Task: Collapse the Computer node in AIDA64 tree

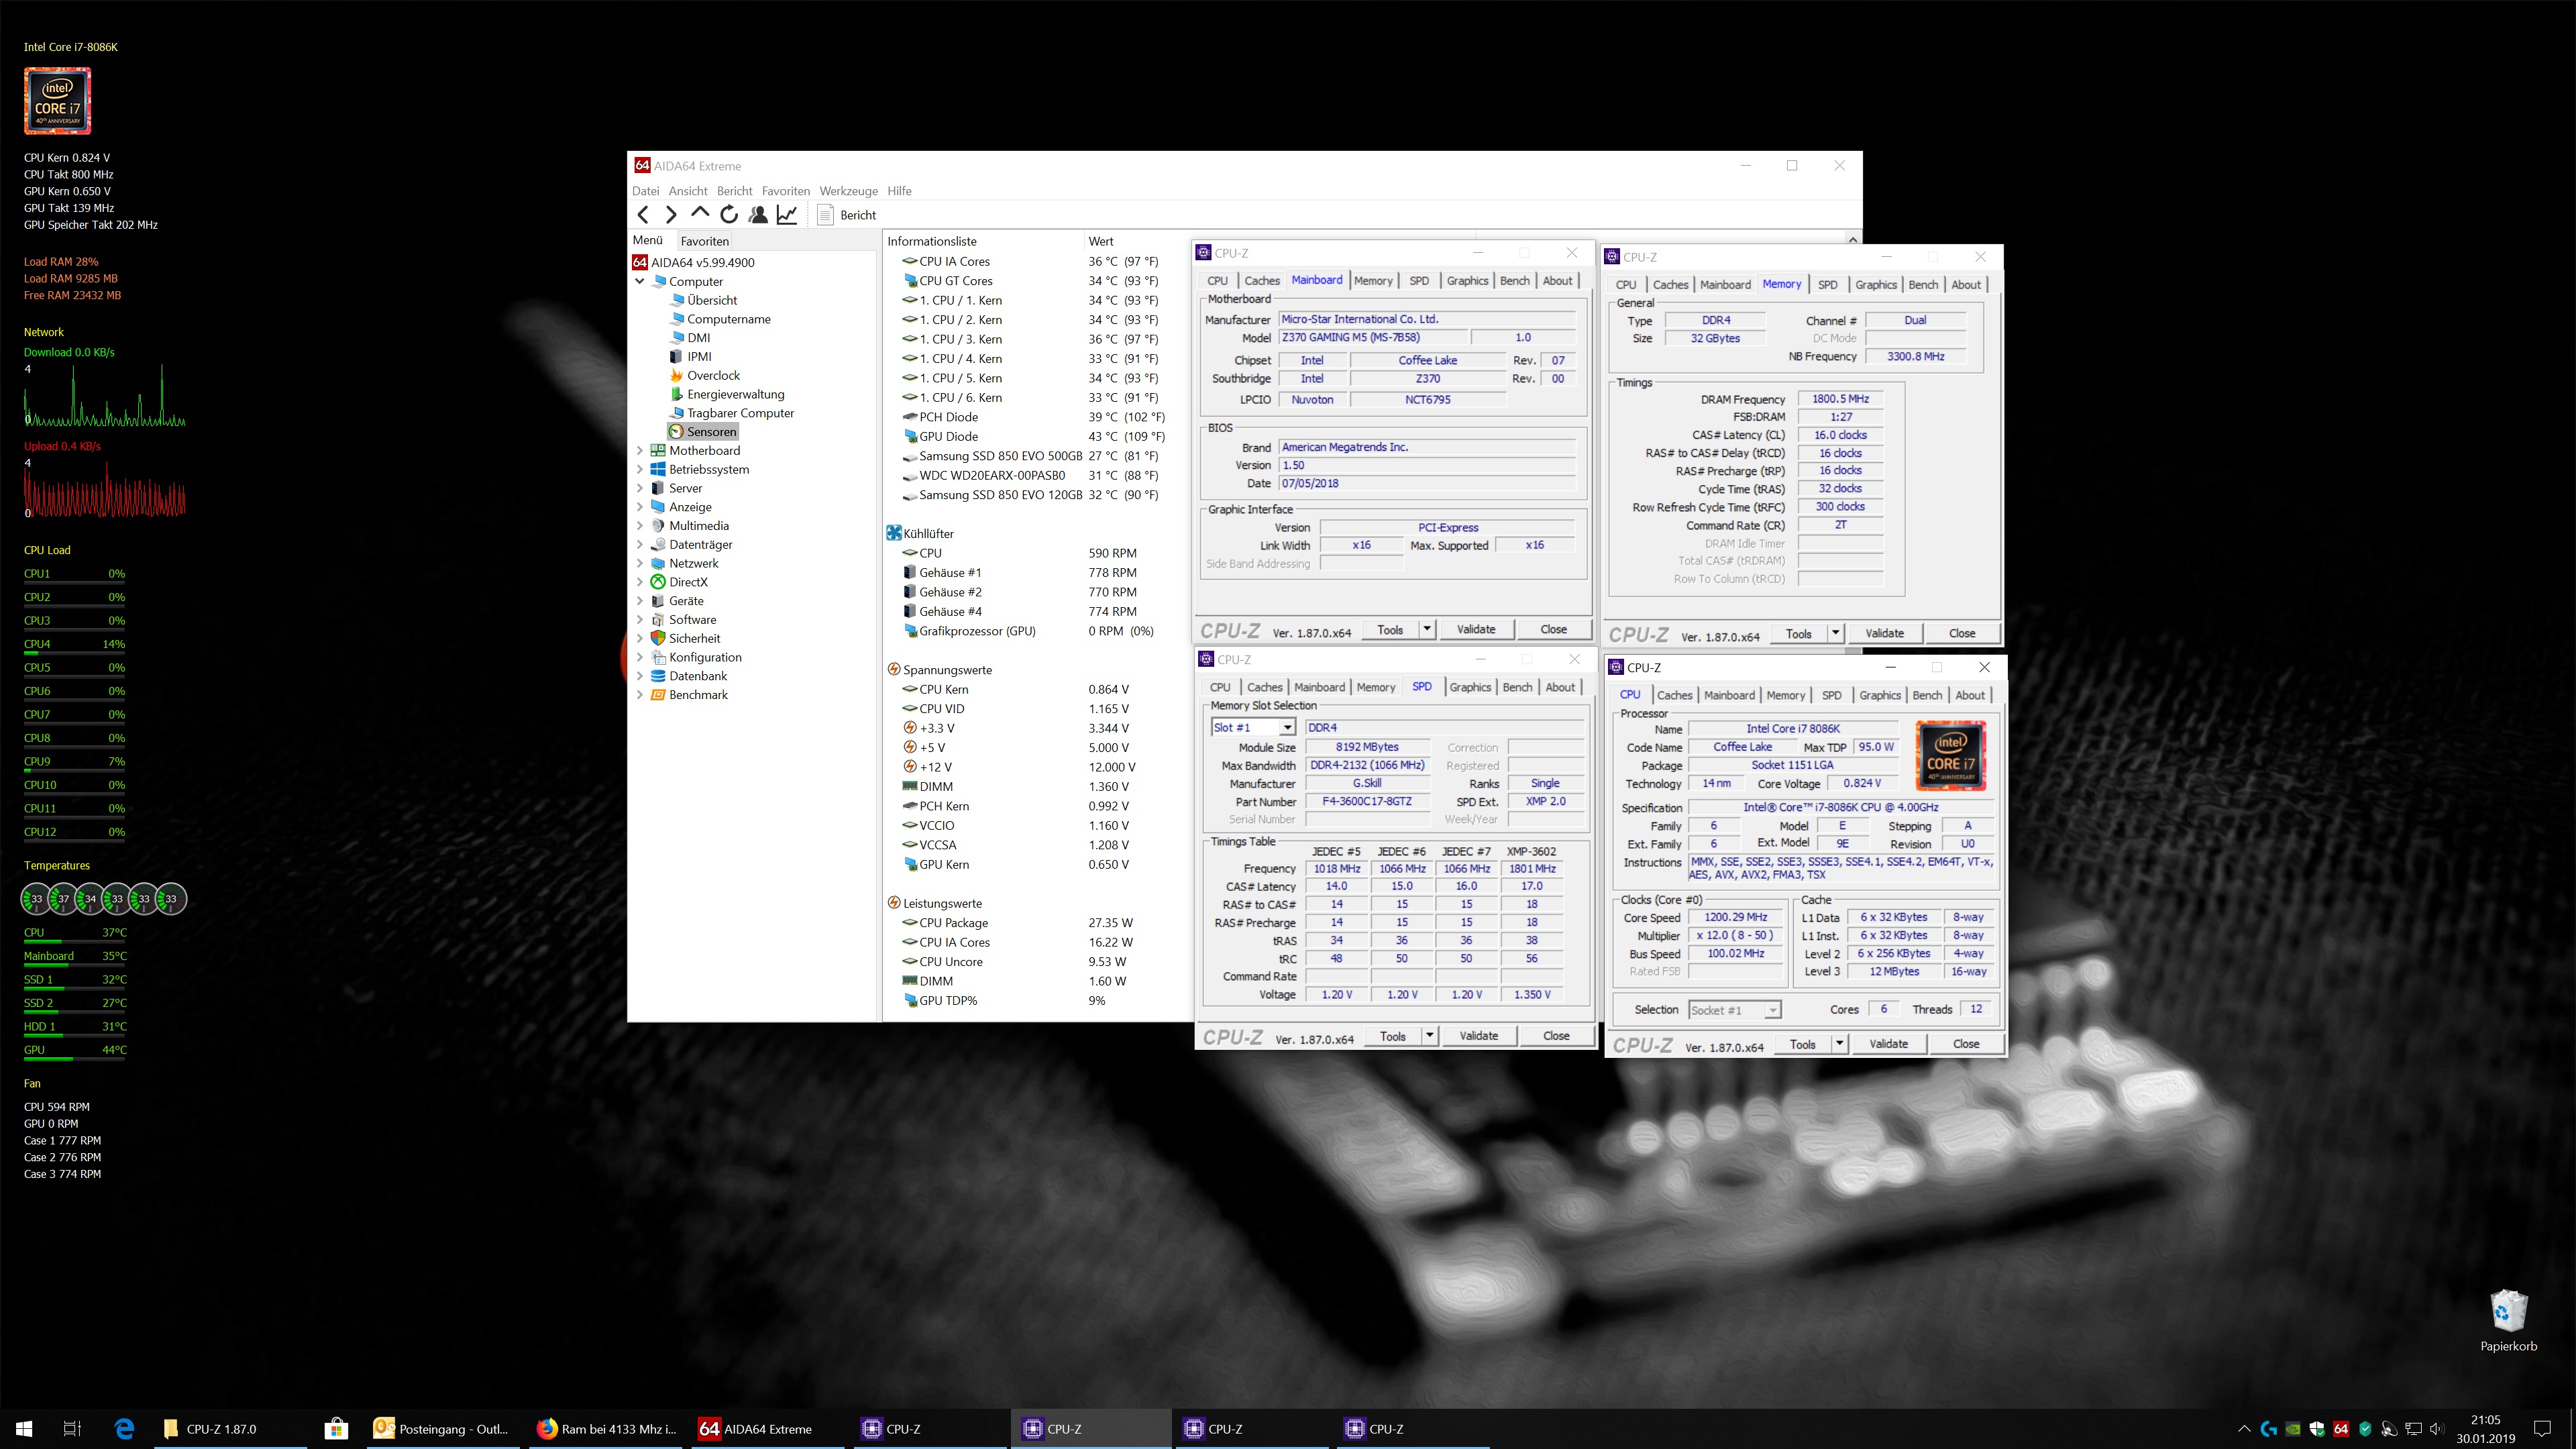Action: pos(641,281)
